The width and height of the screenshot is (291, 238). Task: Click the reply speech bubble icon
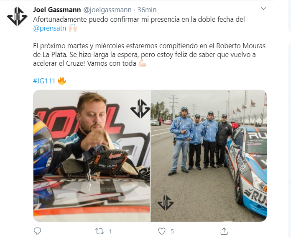point(37,231)
